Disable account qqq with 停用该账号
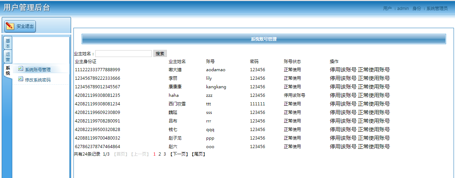The image size is (455, 178). click(343, 129)
